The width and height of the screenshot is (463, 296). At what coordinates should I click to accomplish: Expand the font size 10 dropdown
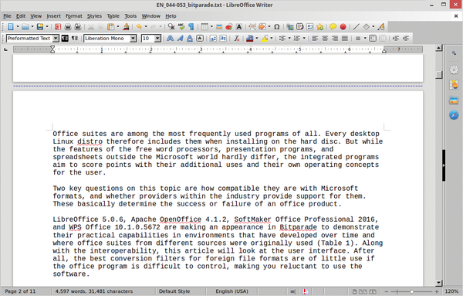pyautogui.click(x=157, y=39)
